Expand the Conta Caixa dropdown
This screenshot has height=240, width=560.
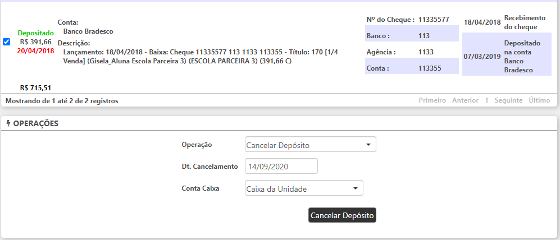click(x=304, y=189)
